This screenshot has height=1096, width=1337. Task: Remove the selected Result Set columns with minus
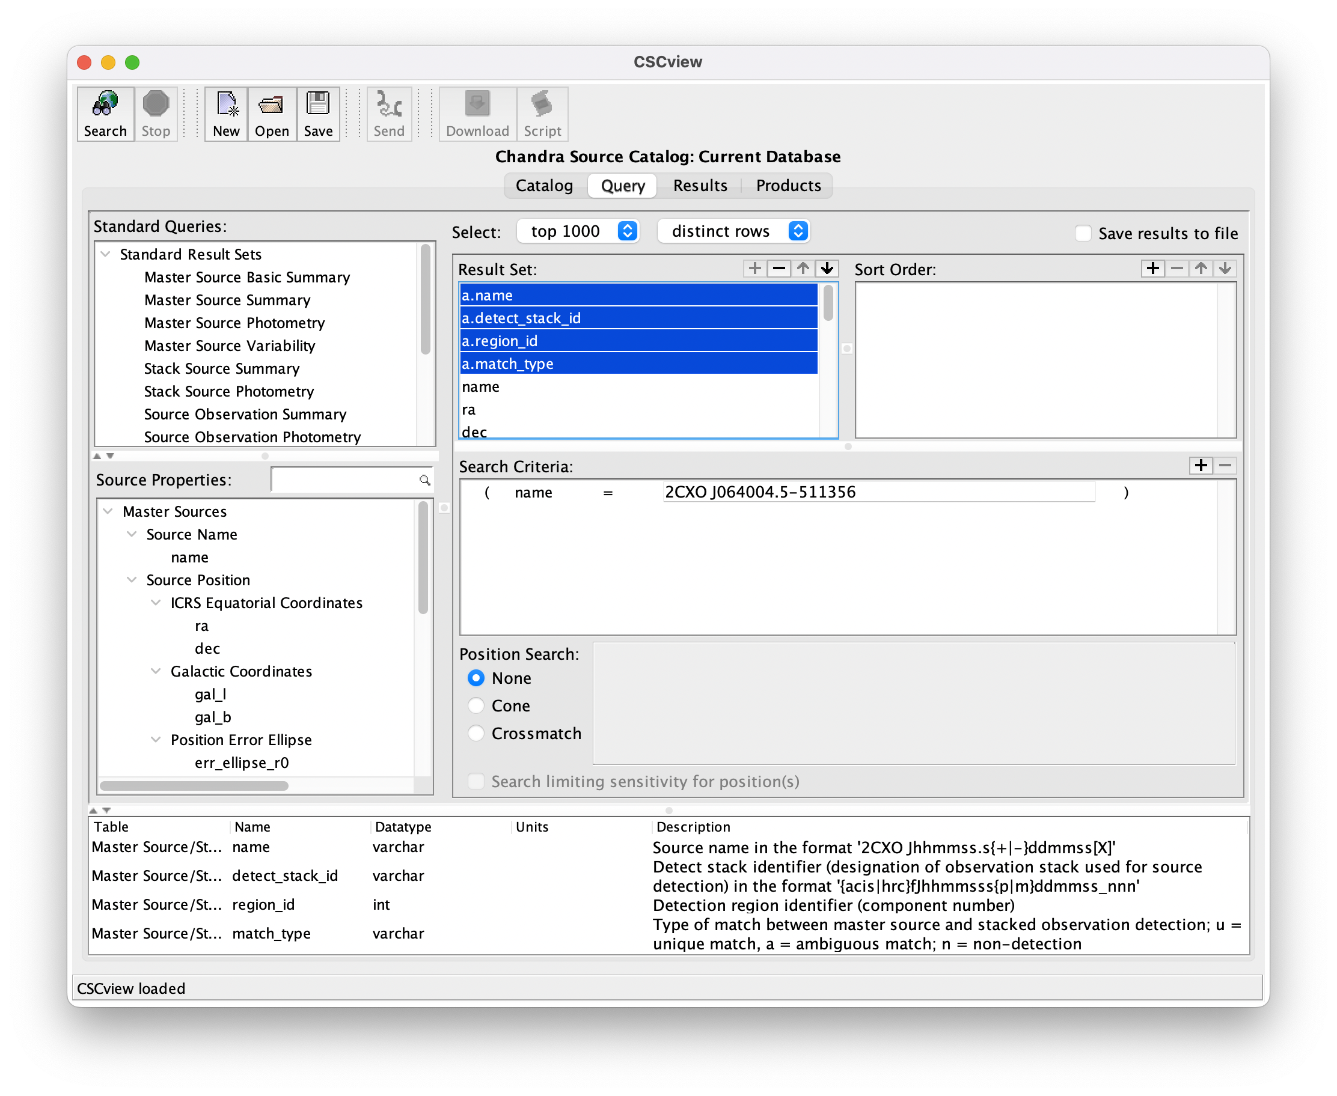click(x=778, y=269)
